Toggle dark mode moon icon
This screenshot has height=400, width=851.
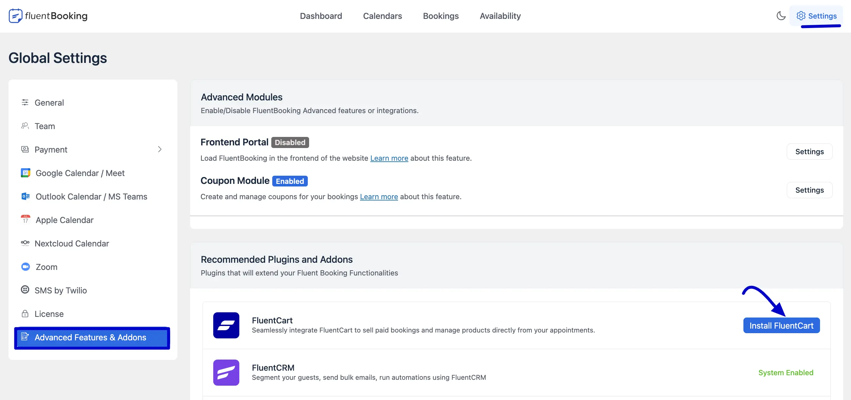coord(781,16)
